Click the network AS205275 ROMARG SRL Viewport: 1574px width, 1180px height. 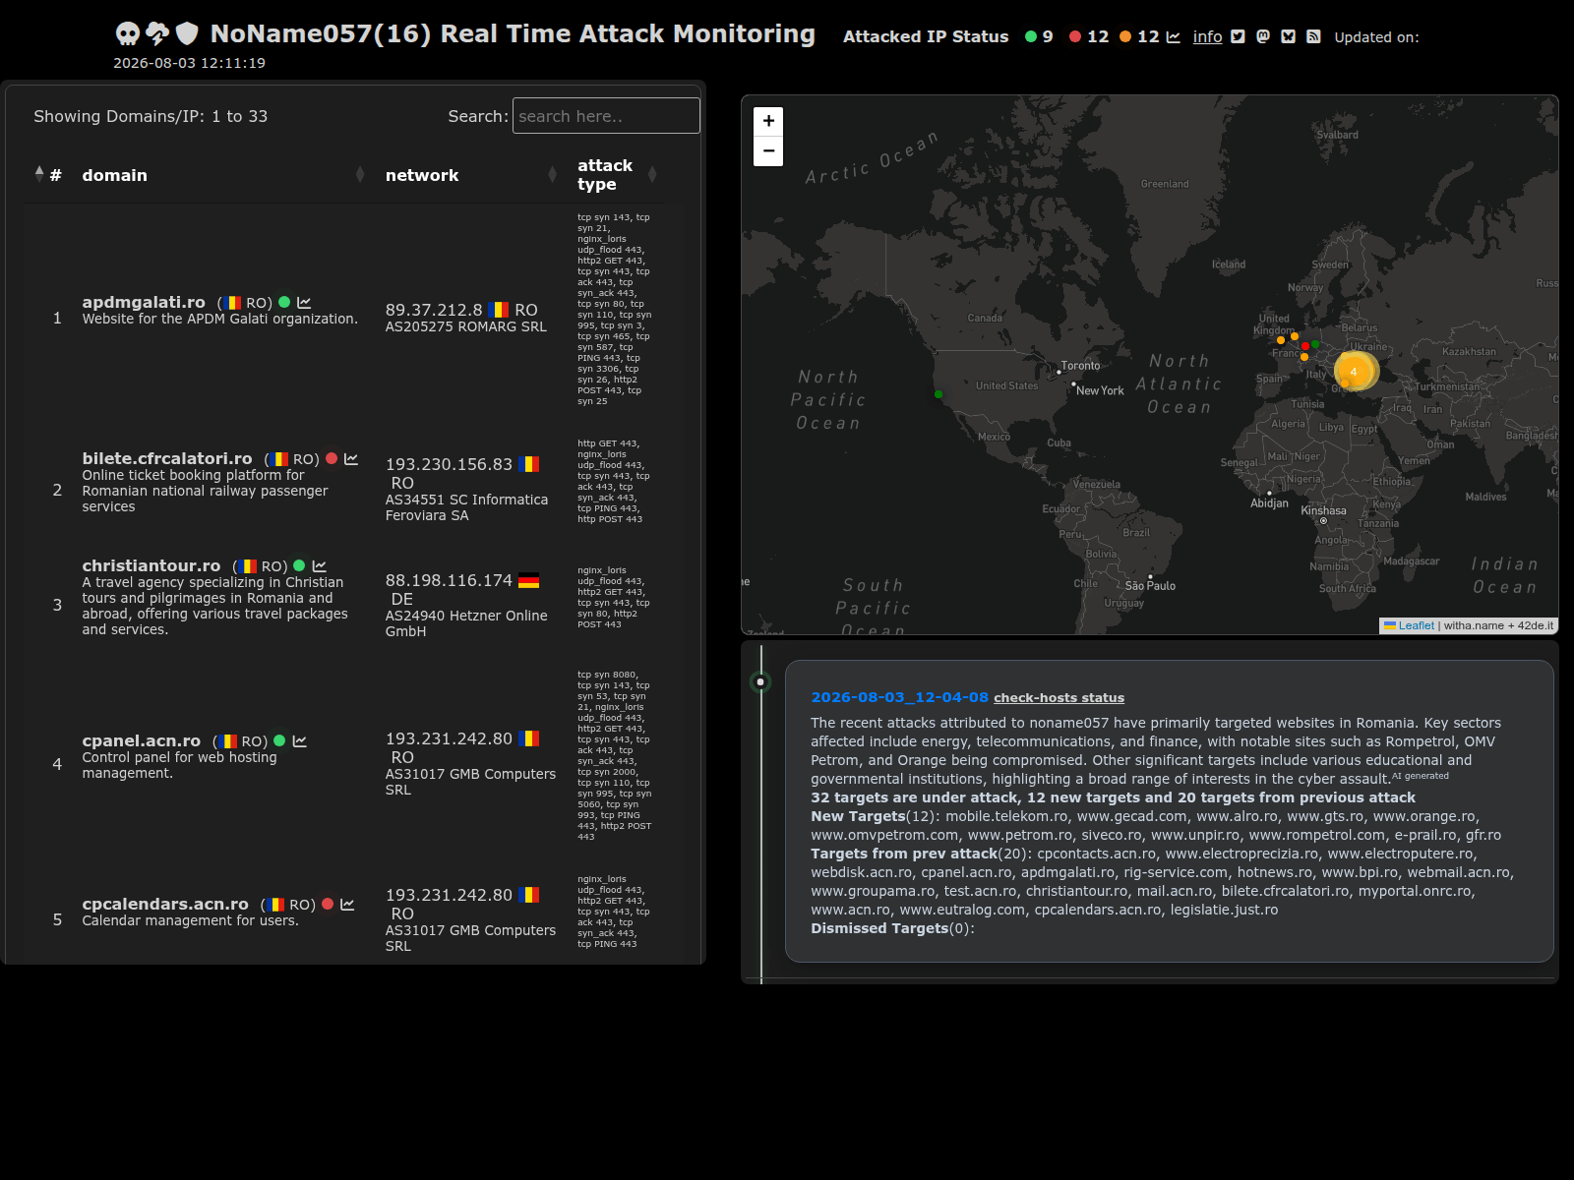466,326
